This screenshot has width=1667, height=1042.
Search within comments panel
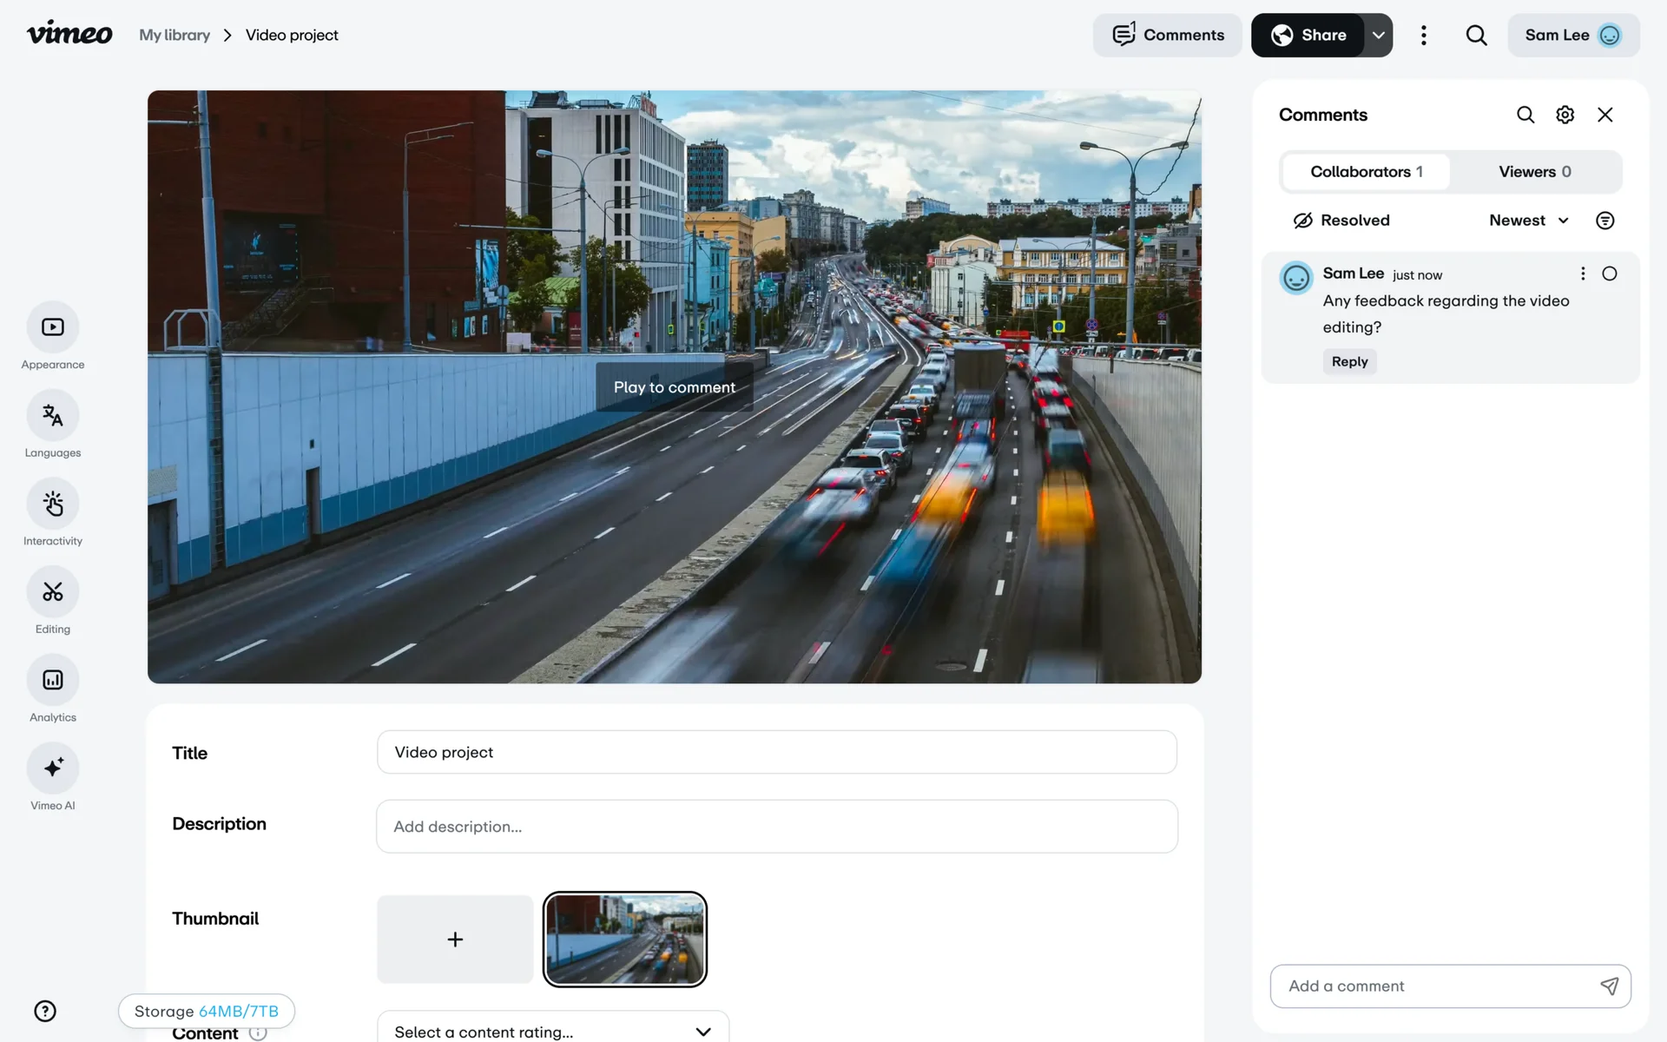point(1525,115)
